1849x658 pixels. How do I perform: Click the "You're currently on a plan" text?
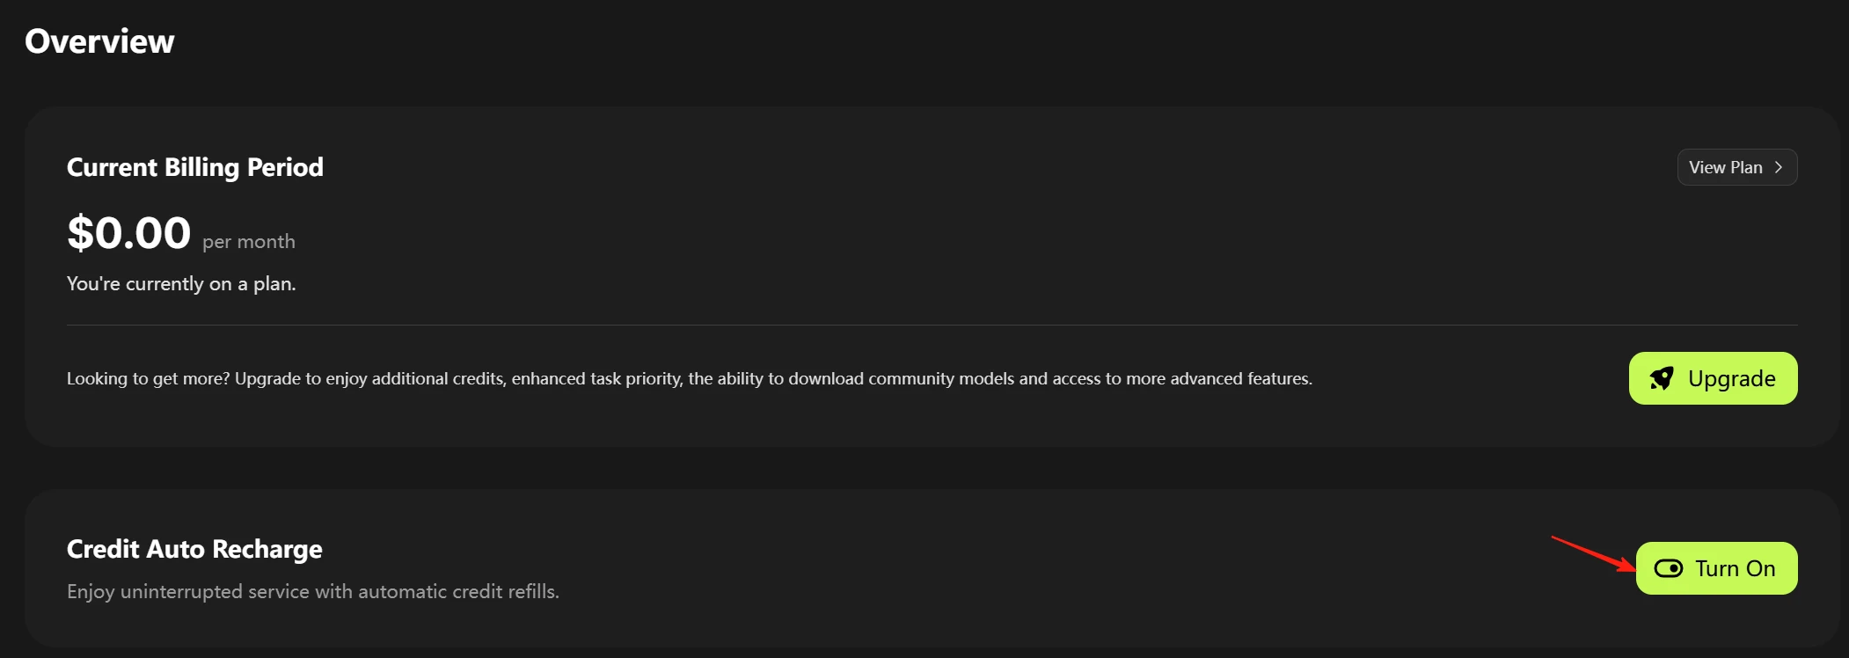pos(181,283)
